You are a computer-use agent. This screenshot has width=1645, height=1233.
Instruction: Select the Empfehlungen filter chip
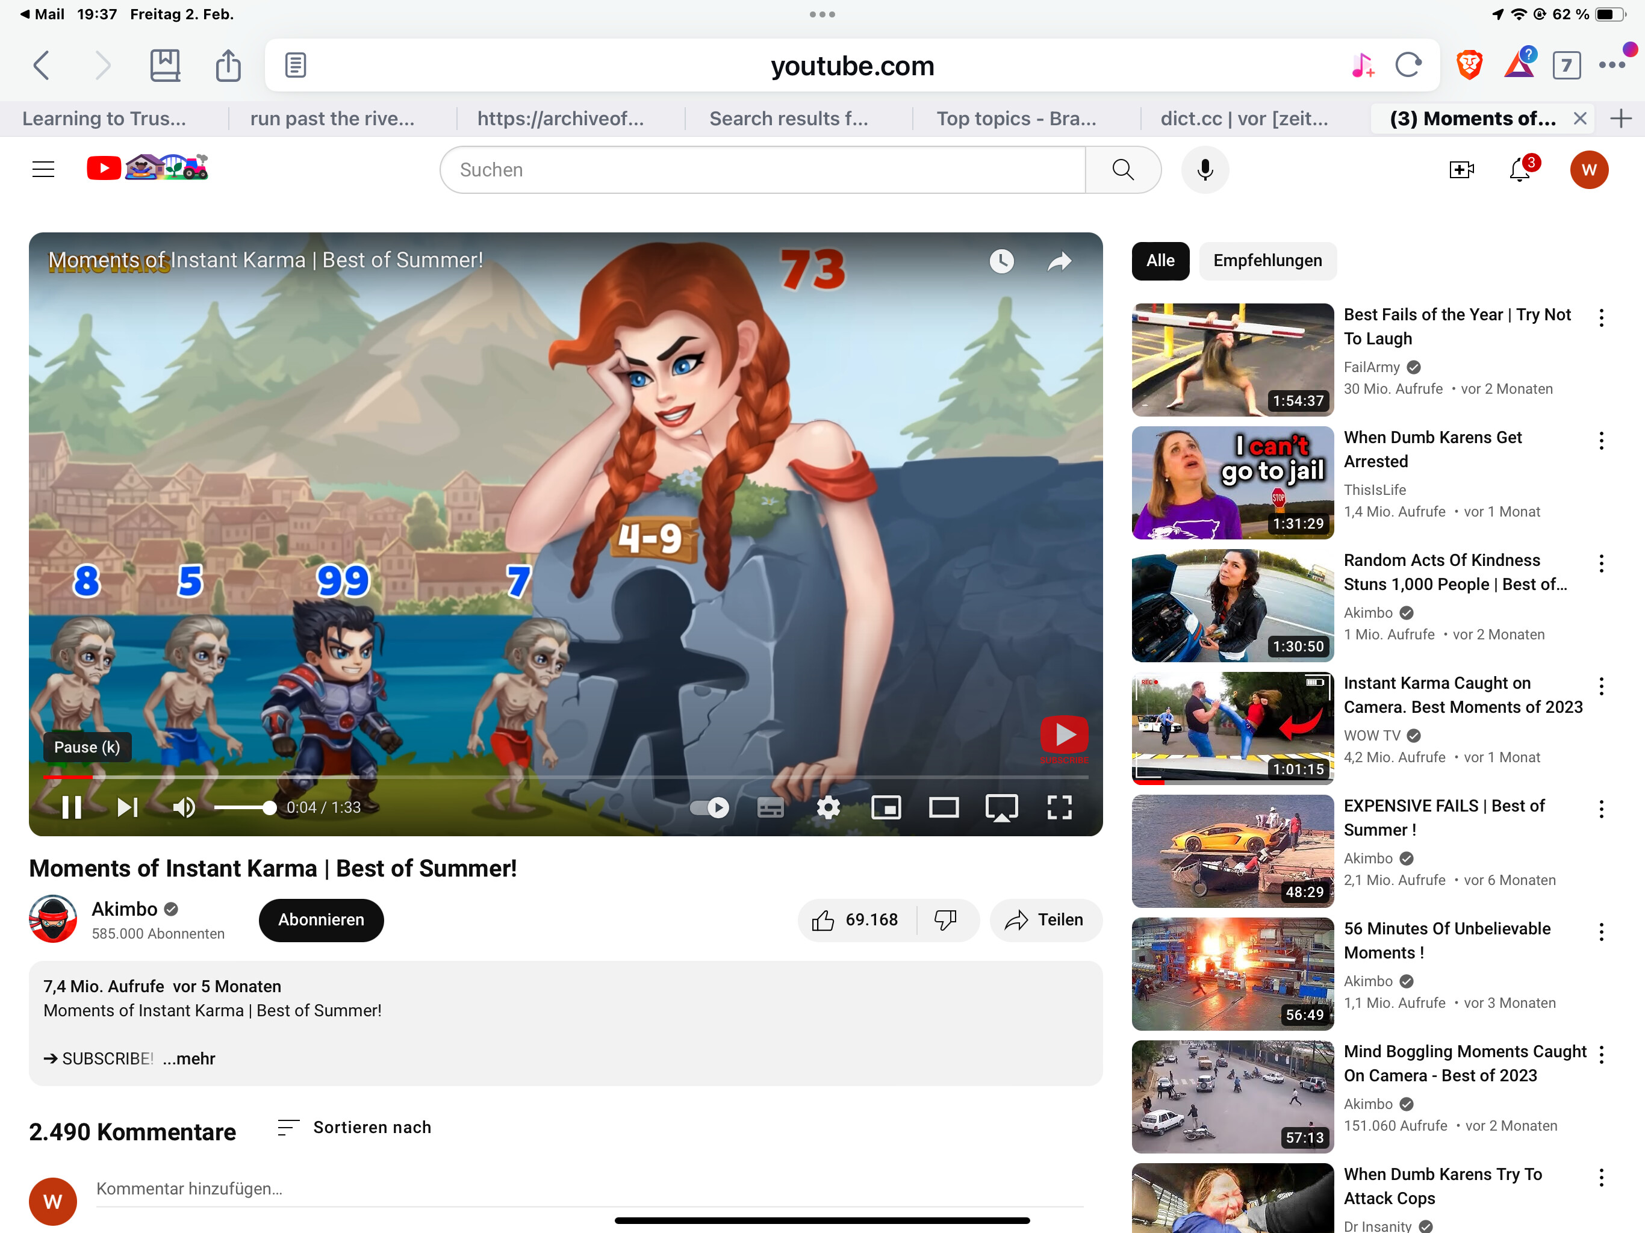(x=1267, y=261)
